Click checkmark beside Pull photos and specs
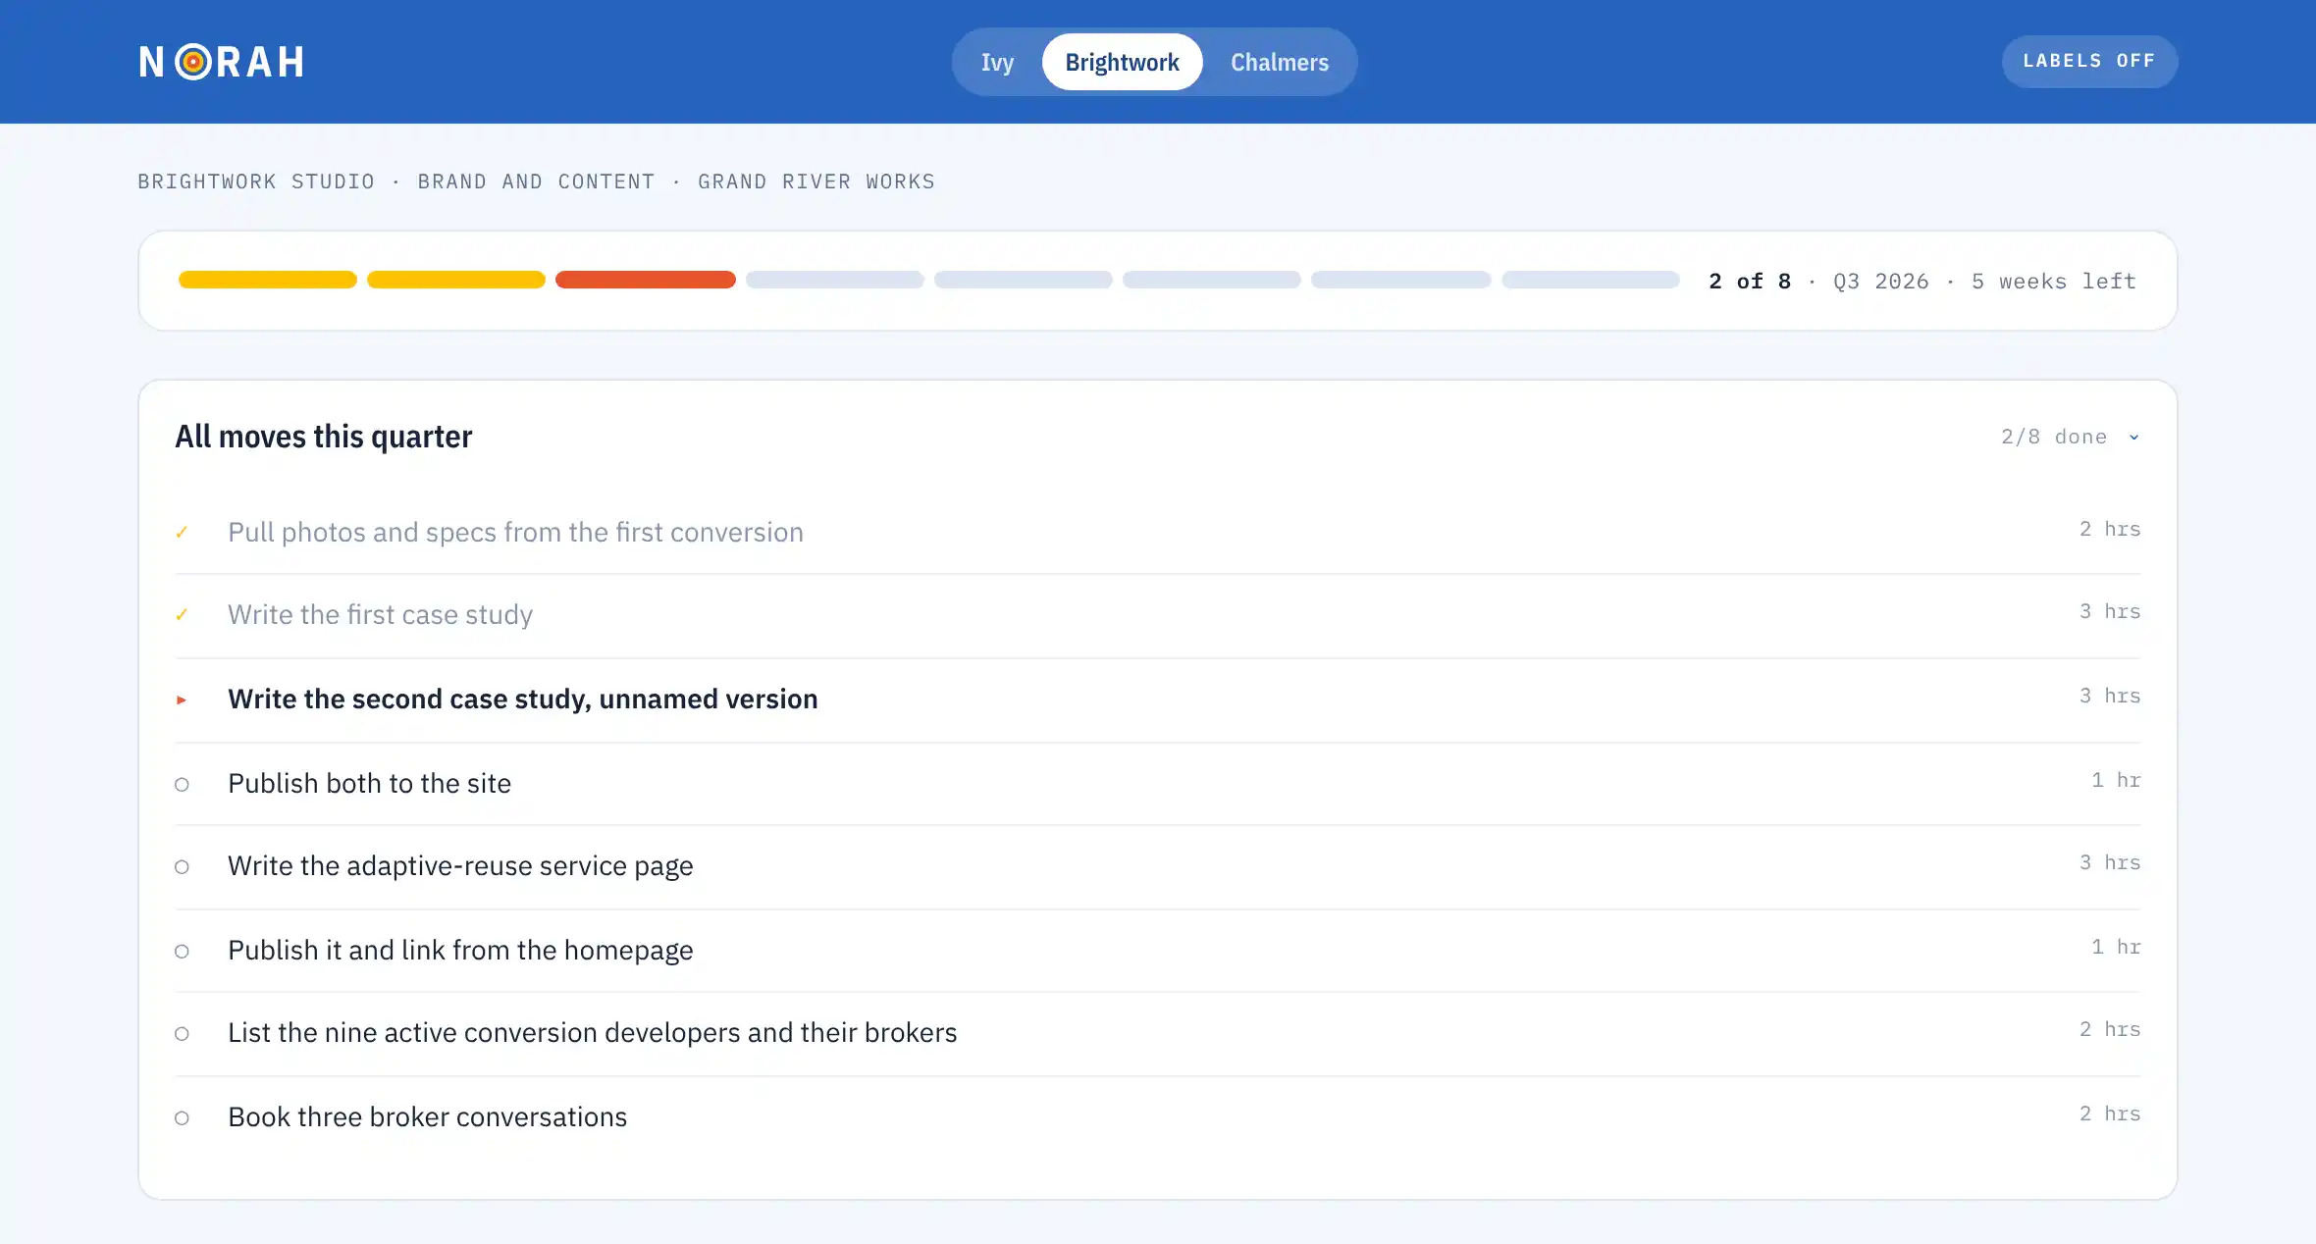The height and width of the screenshot is (1244, 2316). [x=182, y=533]
